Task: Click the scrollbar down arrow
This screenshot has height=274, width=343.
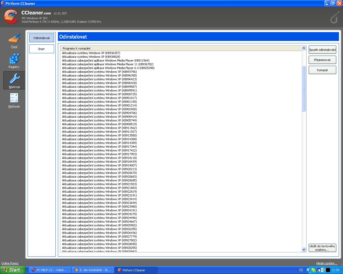Action: (x=304, y=249)
